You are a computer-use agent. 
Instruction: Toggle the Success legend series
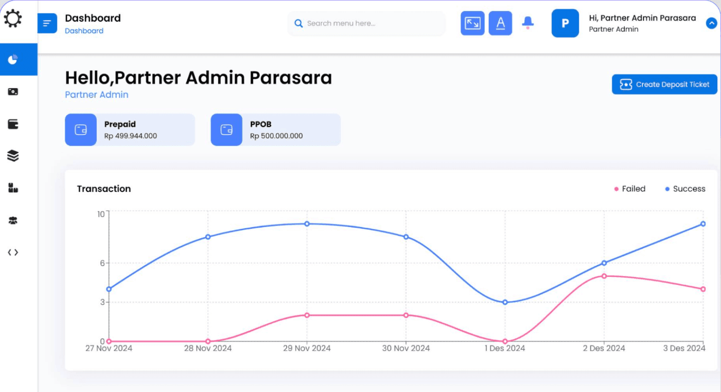[x=685, y=189]
